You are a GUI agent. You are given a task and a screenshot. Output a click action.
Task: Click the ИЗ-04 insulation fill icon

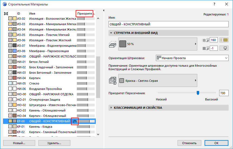pos(10,29)
